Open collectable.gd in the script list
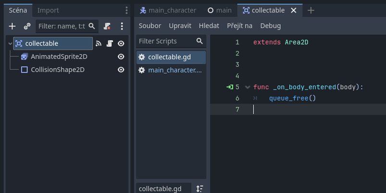The image size is (386, 193). [171, 57]
